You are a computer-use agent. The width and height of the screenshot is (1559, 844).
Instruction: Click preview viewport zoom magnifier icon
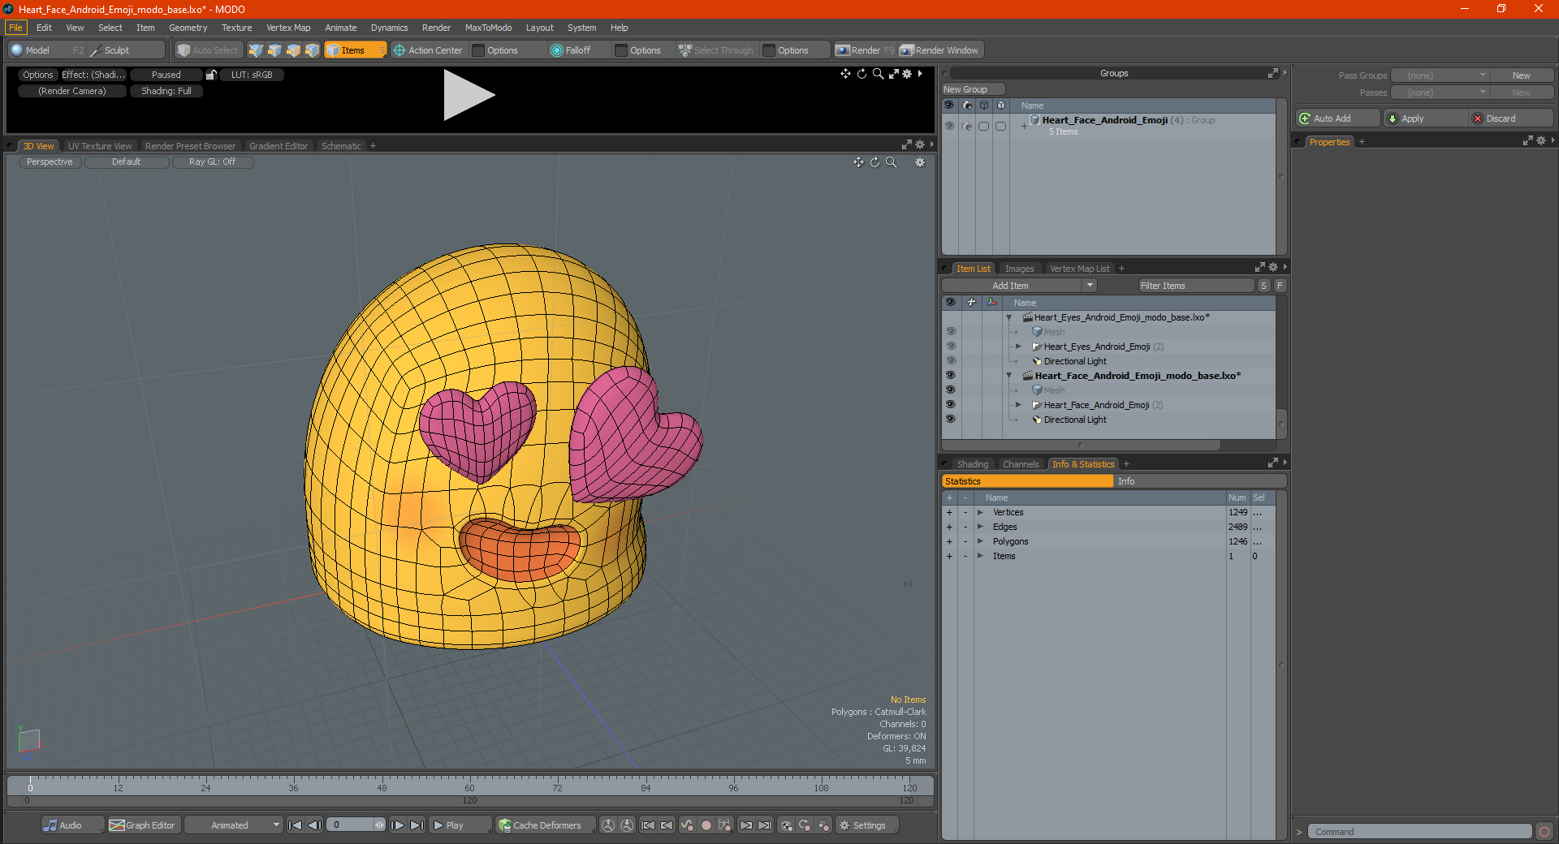[878, 74]
